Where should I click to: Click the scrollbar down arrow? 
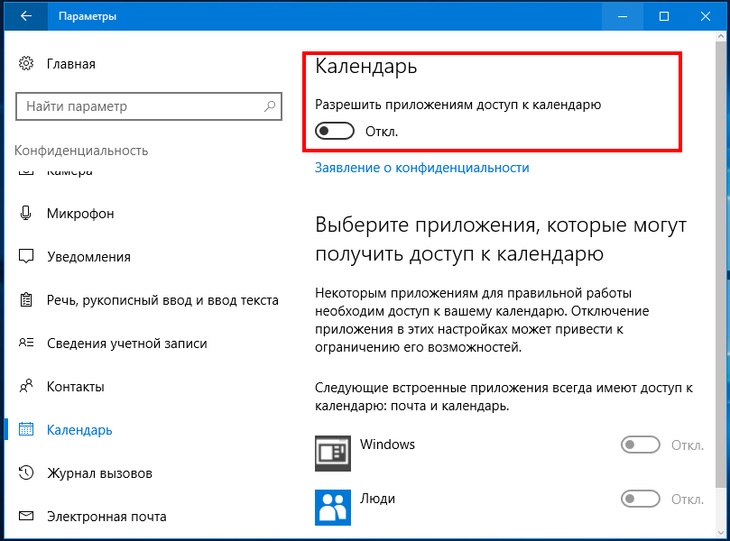[x=721, y=532]
